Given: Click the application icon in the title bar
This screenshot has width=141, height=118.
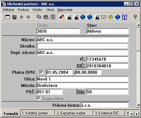Looking at the screenshot, I should [x=4, y=4].
